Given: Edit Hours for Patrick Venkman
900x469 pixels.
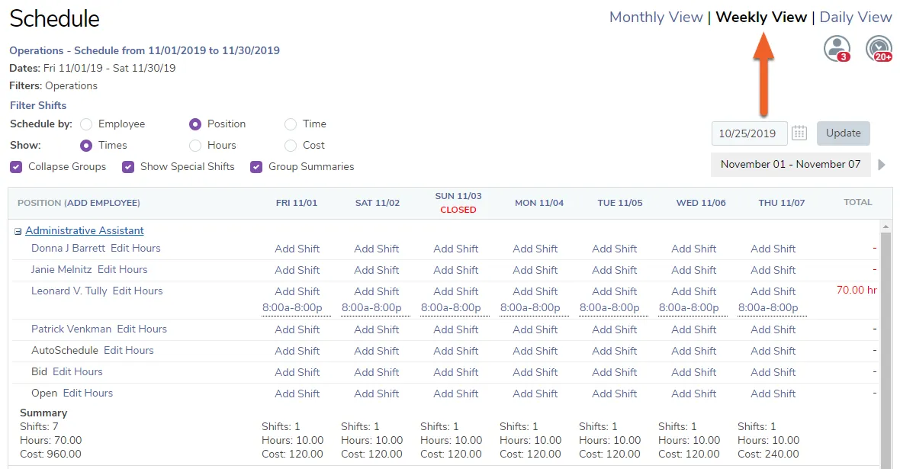Looking at the screenshot, I should click(142, 329).
